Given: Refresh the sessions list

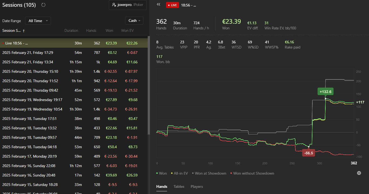Looking at the screenshot, I should (43, 5).
